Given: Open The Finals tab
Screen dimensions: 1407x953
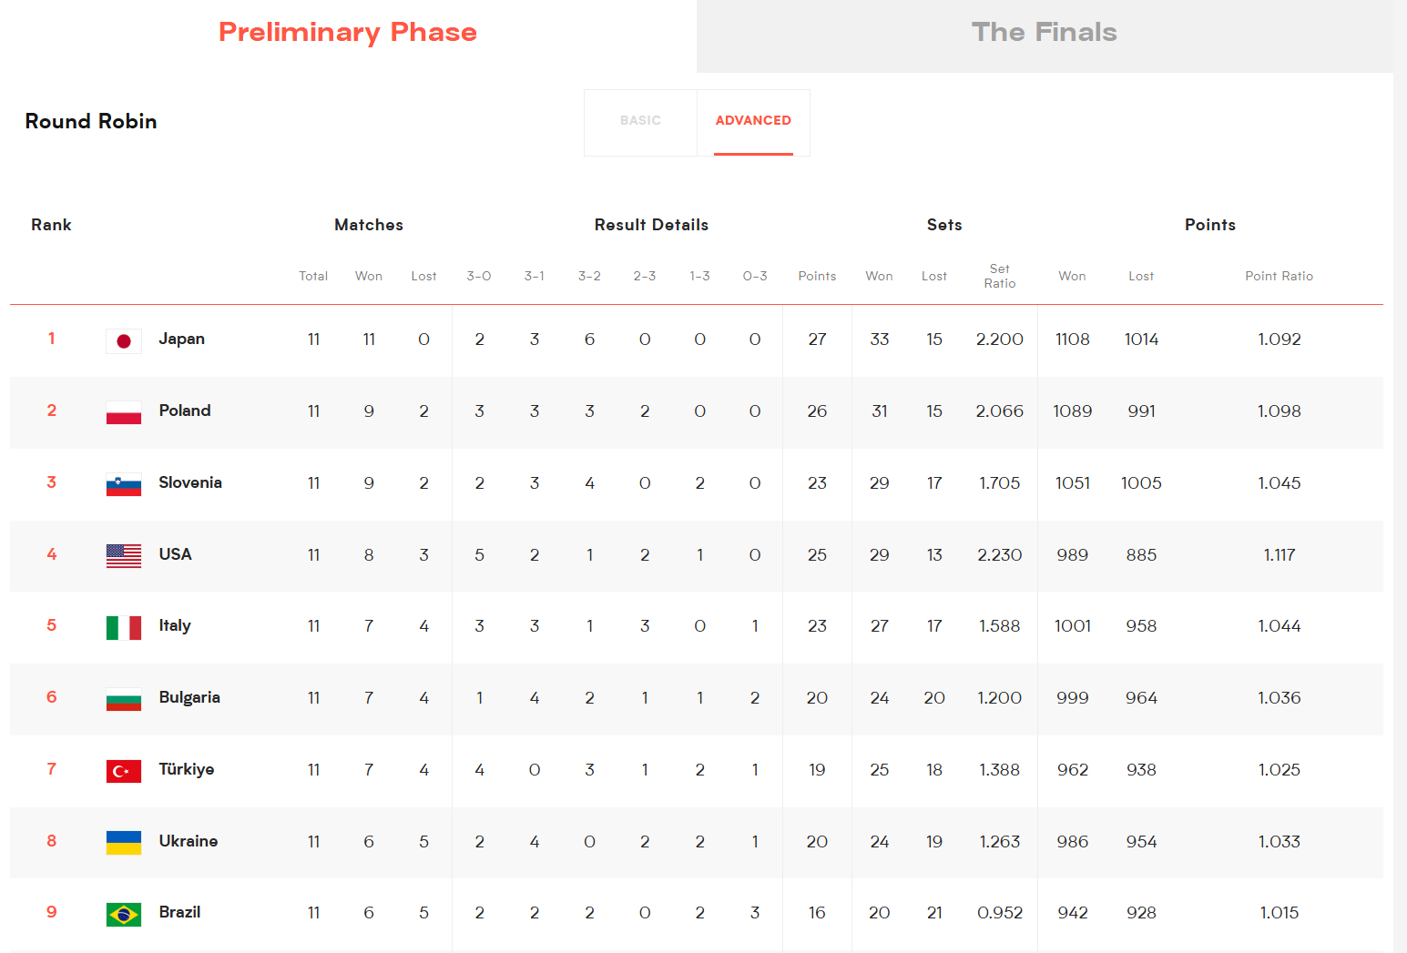Looking at the screenshot, I should pyautogui.click(x=1045, y=33).
